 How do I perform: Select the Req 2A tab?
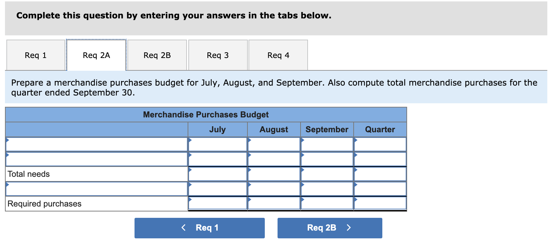coord(96,55)
